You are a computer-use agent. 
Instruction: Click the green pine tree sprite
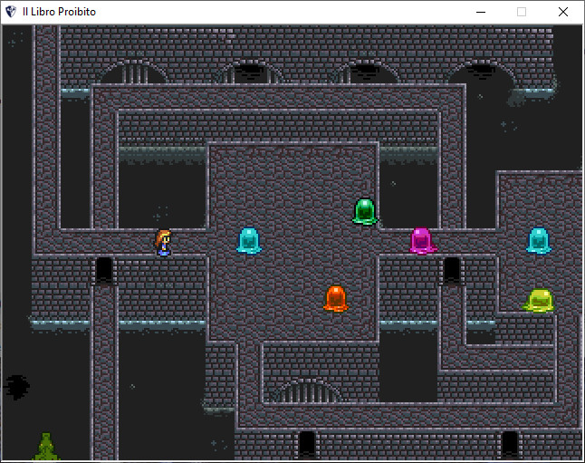pyautogui.click(x=46, y=447)
